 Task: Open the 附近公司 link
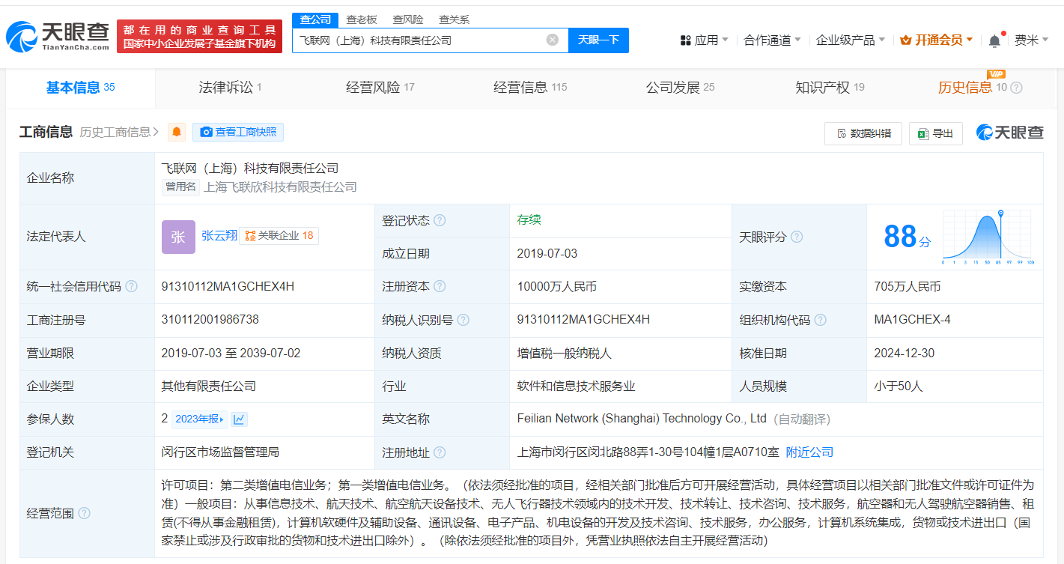click(x=809, y=452)
